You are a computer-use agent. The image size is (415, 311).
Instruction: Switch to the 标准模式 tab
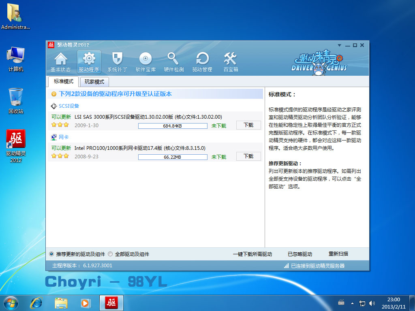click(63, 81)
